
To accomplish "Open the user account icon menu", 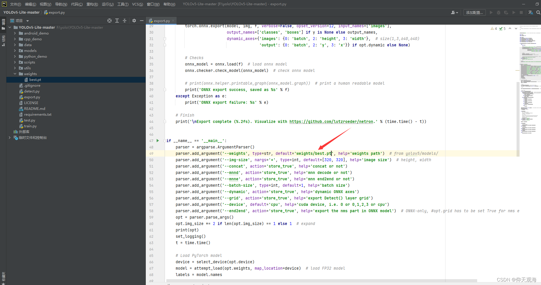I will (454, 12).
